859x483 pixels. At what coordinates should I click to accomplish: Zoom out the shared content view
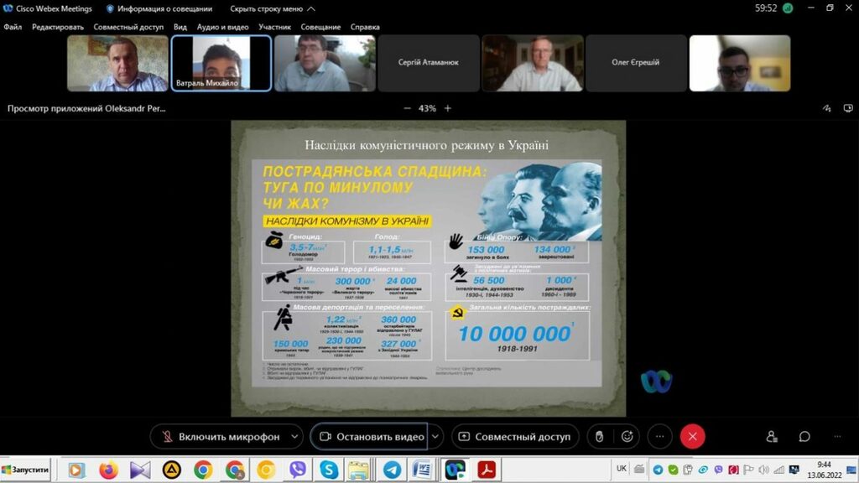407,108
